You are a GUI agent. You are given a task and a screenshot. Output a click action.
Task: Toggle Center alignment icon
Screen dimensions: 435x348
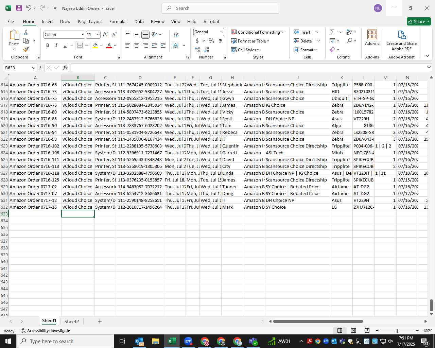pyautogui.click(x=136, y=45)
